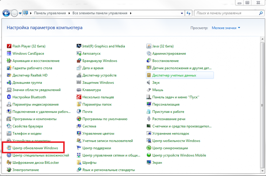Open the Электропитание power icon

(x=9, y=170)
